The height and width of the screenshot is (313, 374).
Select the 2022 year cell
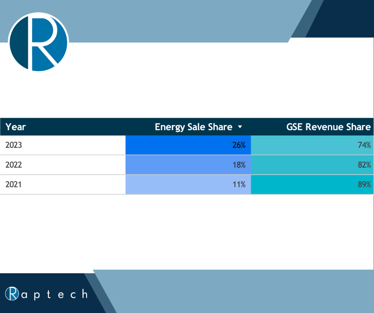click(63, 165)
